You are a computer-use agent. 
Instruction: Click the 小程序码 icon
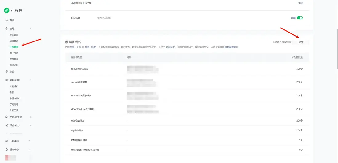7,141
